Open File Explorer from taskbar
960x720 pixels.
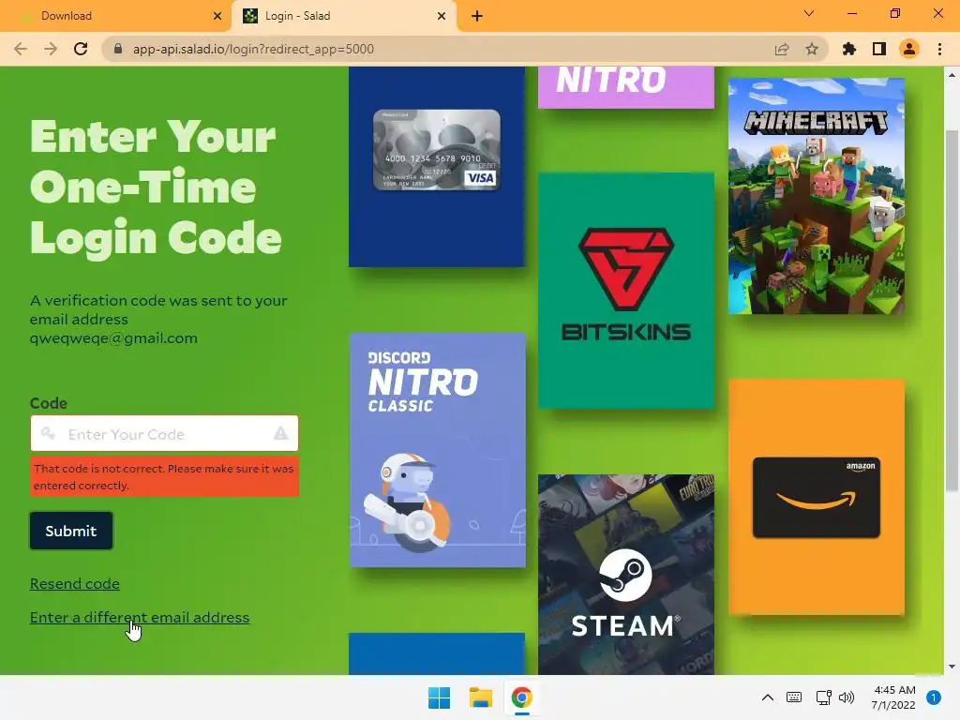click(481, 697)
